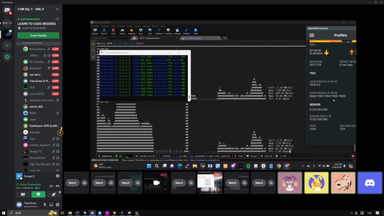Image resolution: width=384 pixels, height=216 pixels.
Task: Click MobaXterm Help toolbar icon
Action: 196,31
